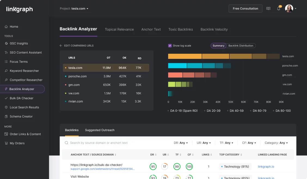Open the Toxic Backlinks tab

180,30
